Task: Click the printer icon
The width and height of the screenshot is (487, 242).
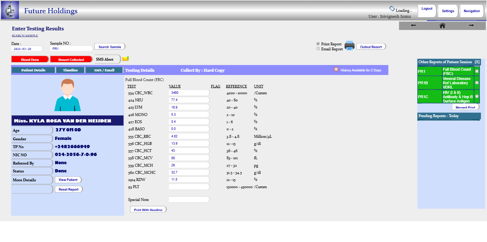Action: [x=349, y=46]
